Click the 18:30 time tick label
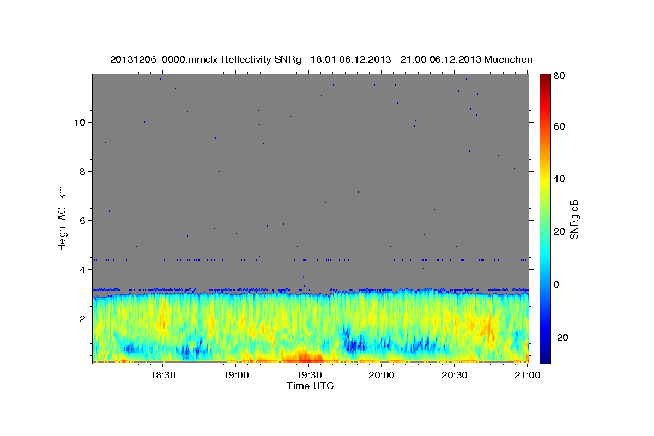The image size is (654, 436). tap(162, 376)
